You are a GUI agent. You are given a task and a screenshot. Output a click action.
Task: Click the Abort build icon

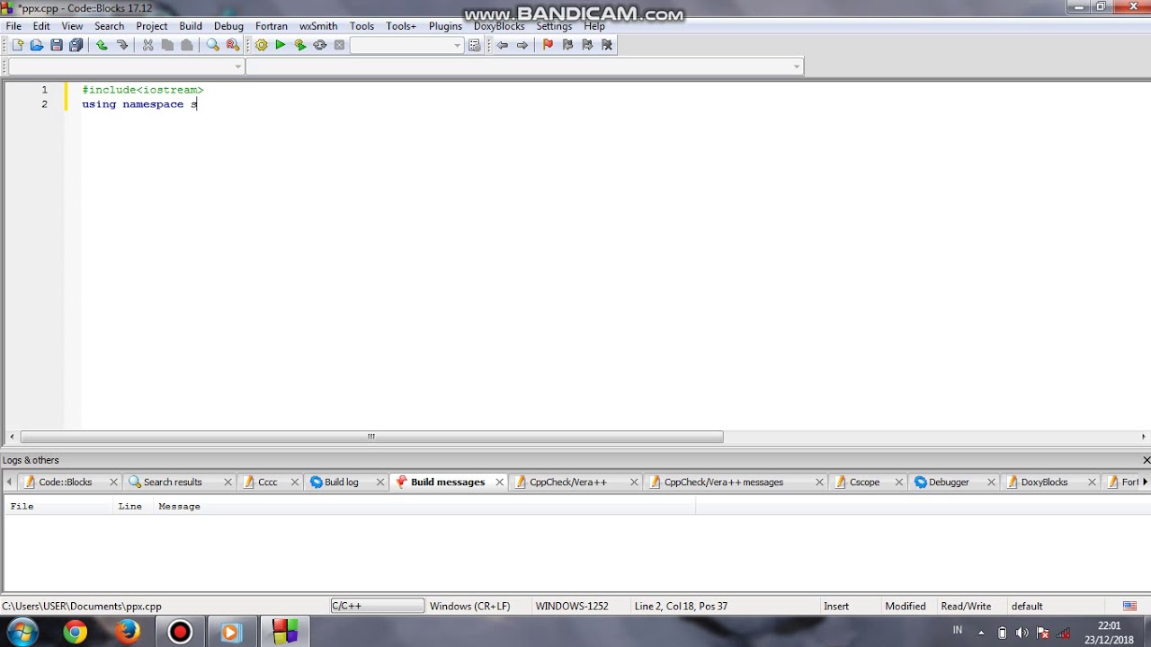pyautogui.click(x=340, y=45)
